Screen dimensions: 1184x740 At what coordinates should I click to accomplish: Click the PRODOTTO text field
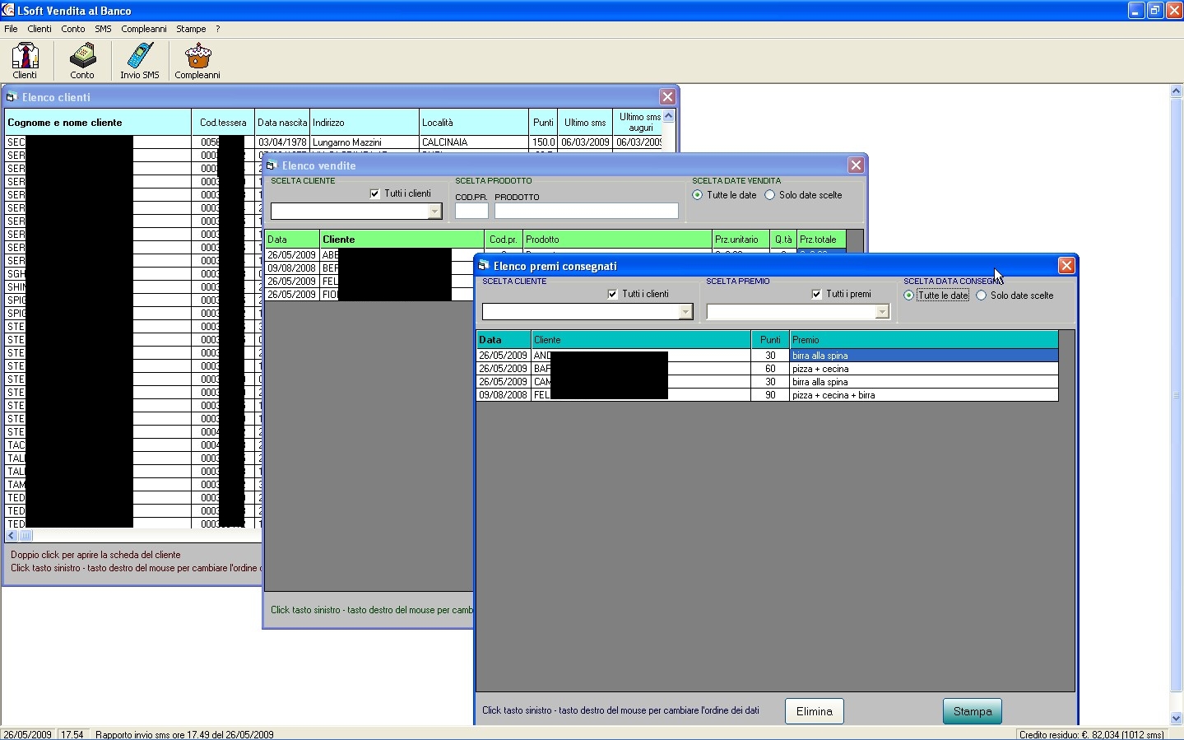[x=586, y=211]
